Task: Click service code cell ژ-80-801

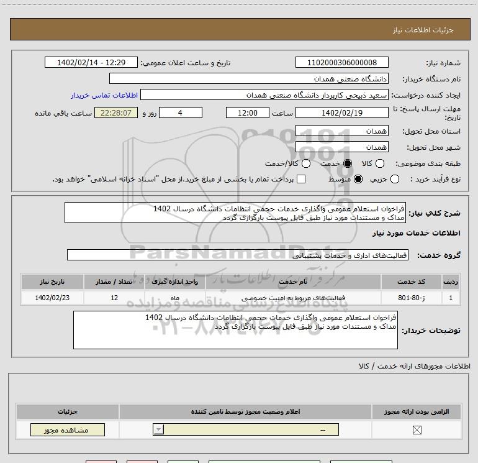Action: click(411, 298)
